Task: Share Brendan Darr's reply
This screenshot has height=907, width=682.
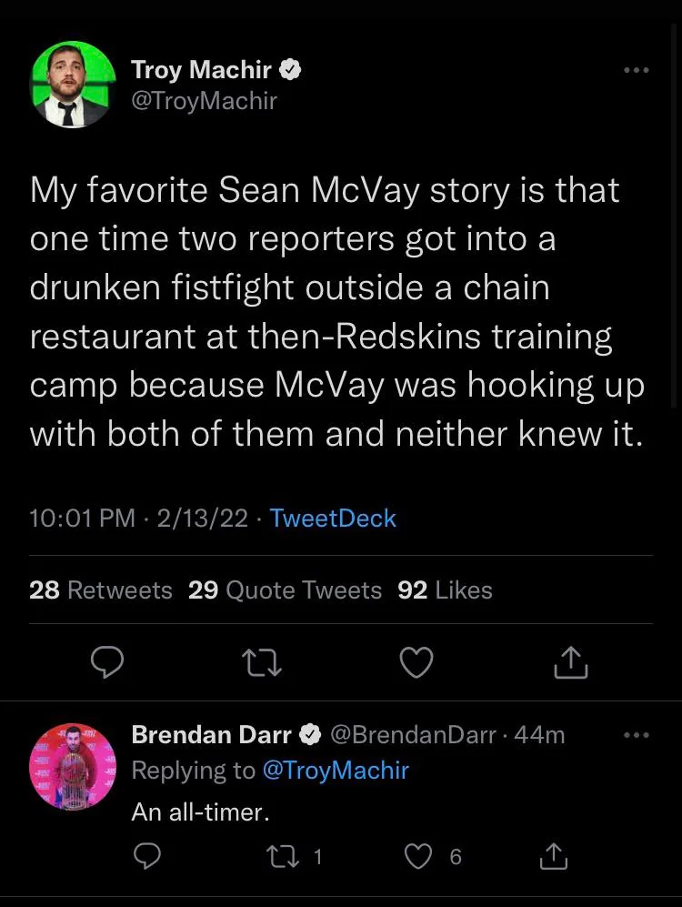Action: click(x=552, y=856)
